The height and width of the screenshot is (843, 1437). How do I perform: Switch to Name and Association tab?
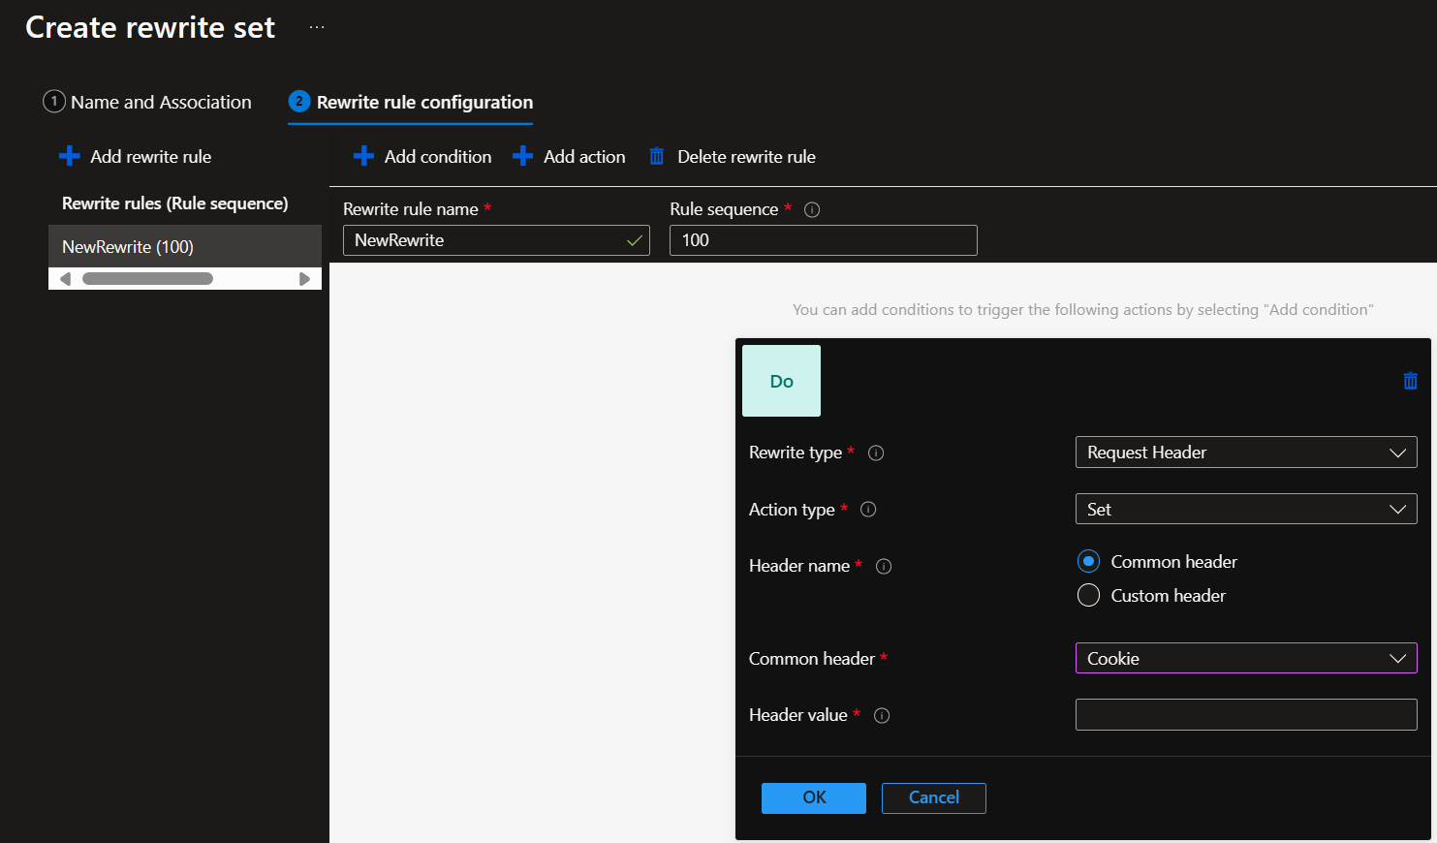click(147, 102)
